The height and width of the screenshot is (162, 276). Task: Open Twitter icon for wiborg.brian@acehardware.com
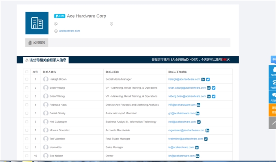pyautogui.click(x=214, y=97)
